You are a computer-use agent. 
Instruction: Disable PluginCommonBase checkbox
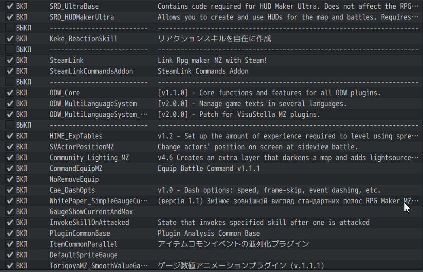(x=10, y=233)
